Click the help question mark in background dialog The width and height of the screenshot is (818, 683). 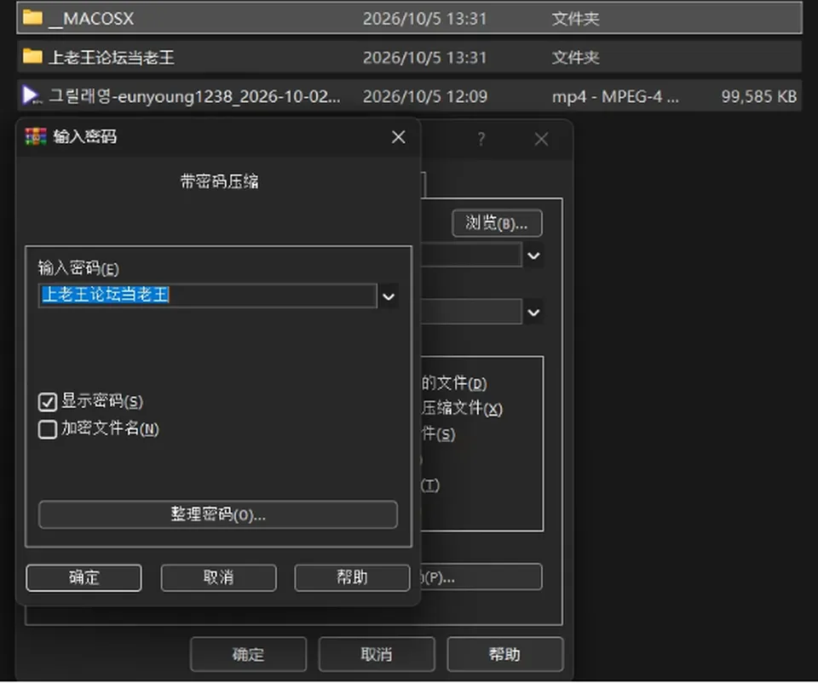[x=481, y=139]
